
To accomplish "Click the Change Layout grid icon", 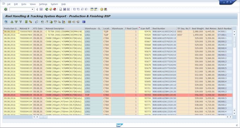I will pyautogui.click(x=70, y=22).
